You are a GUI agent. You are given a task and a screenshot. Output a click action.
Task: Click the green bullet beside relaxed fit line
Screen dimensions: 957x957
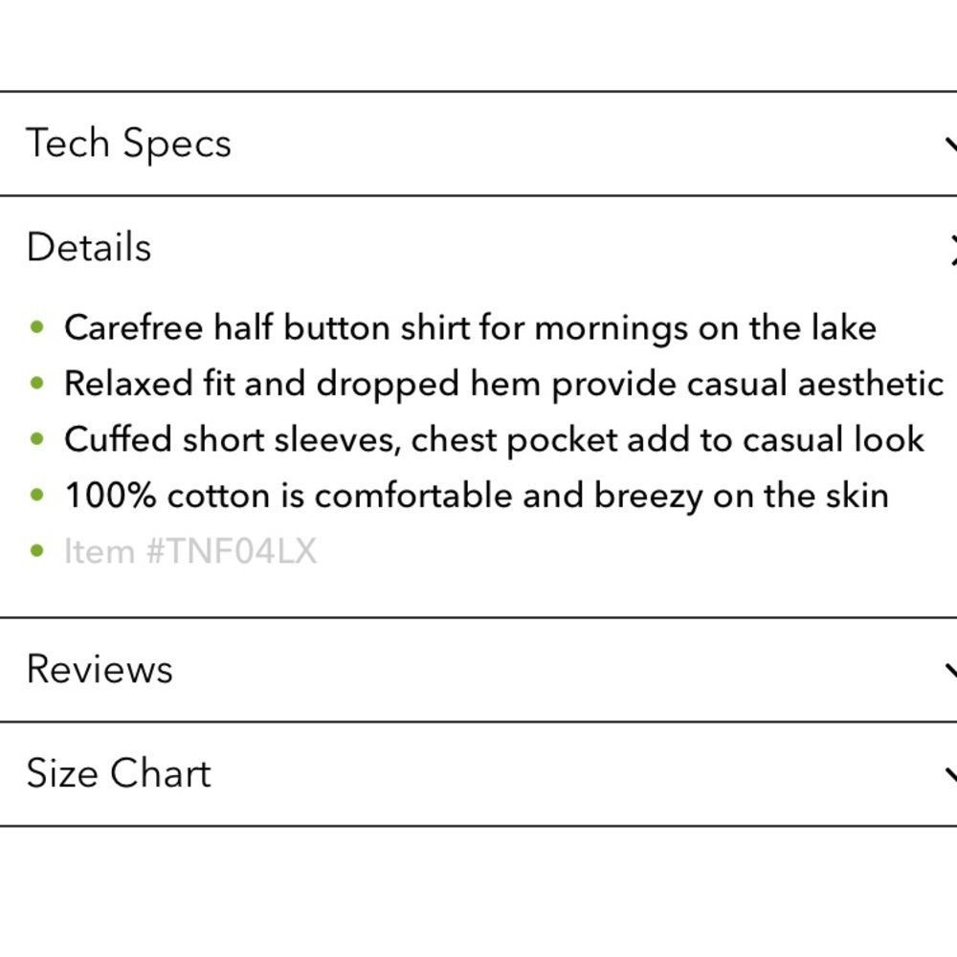(37, 382)
